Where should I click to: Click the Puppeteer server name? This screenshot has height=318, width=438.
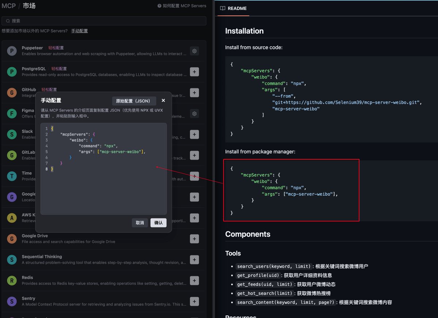32,48
